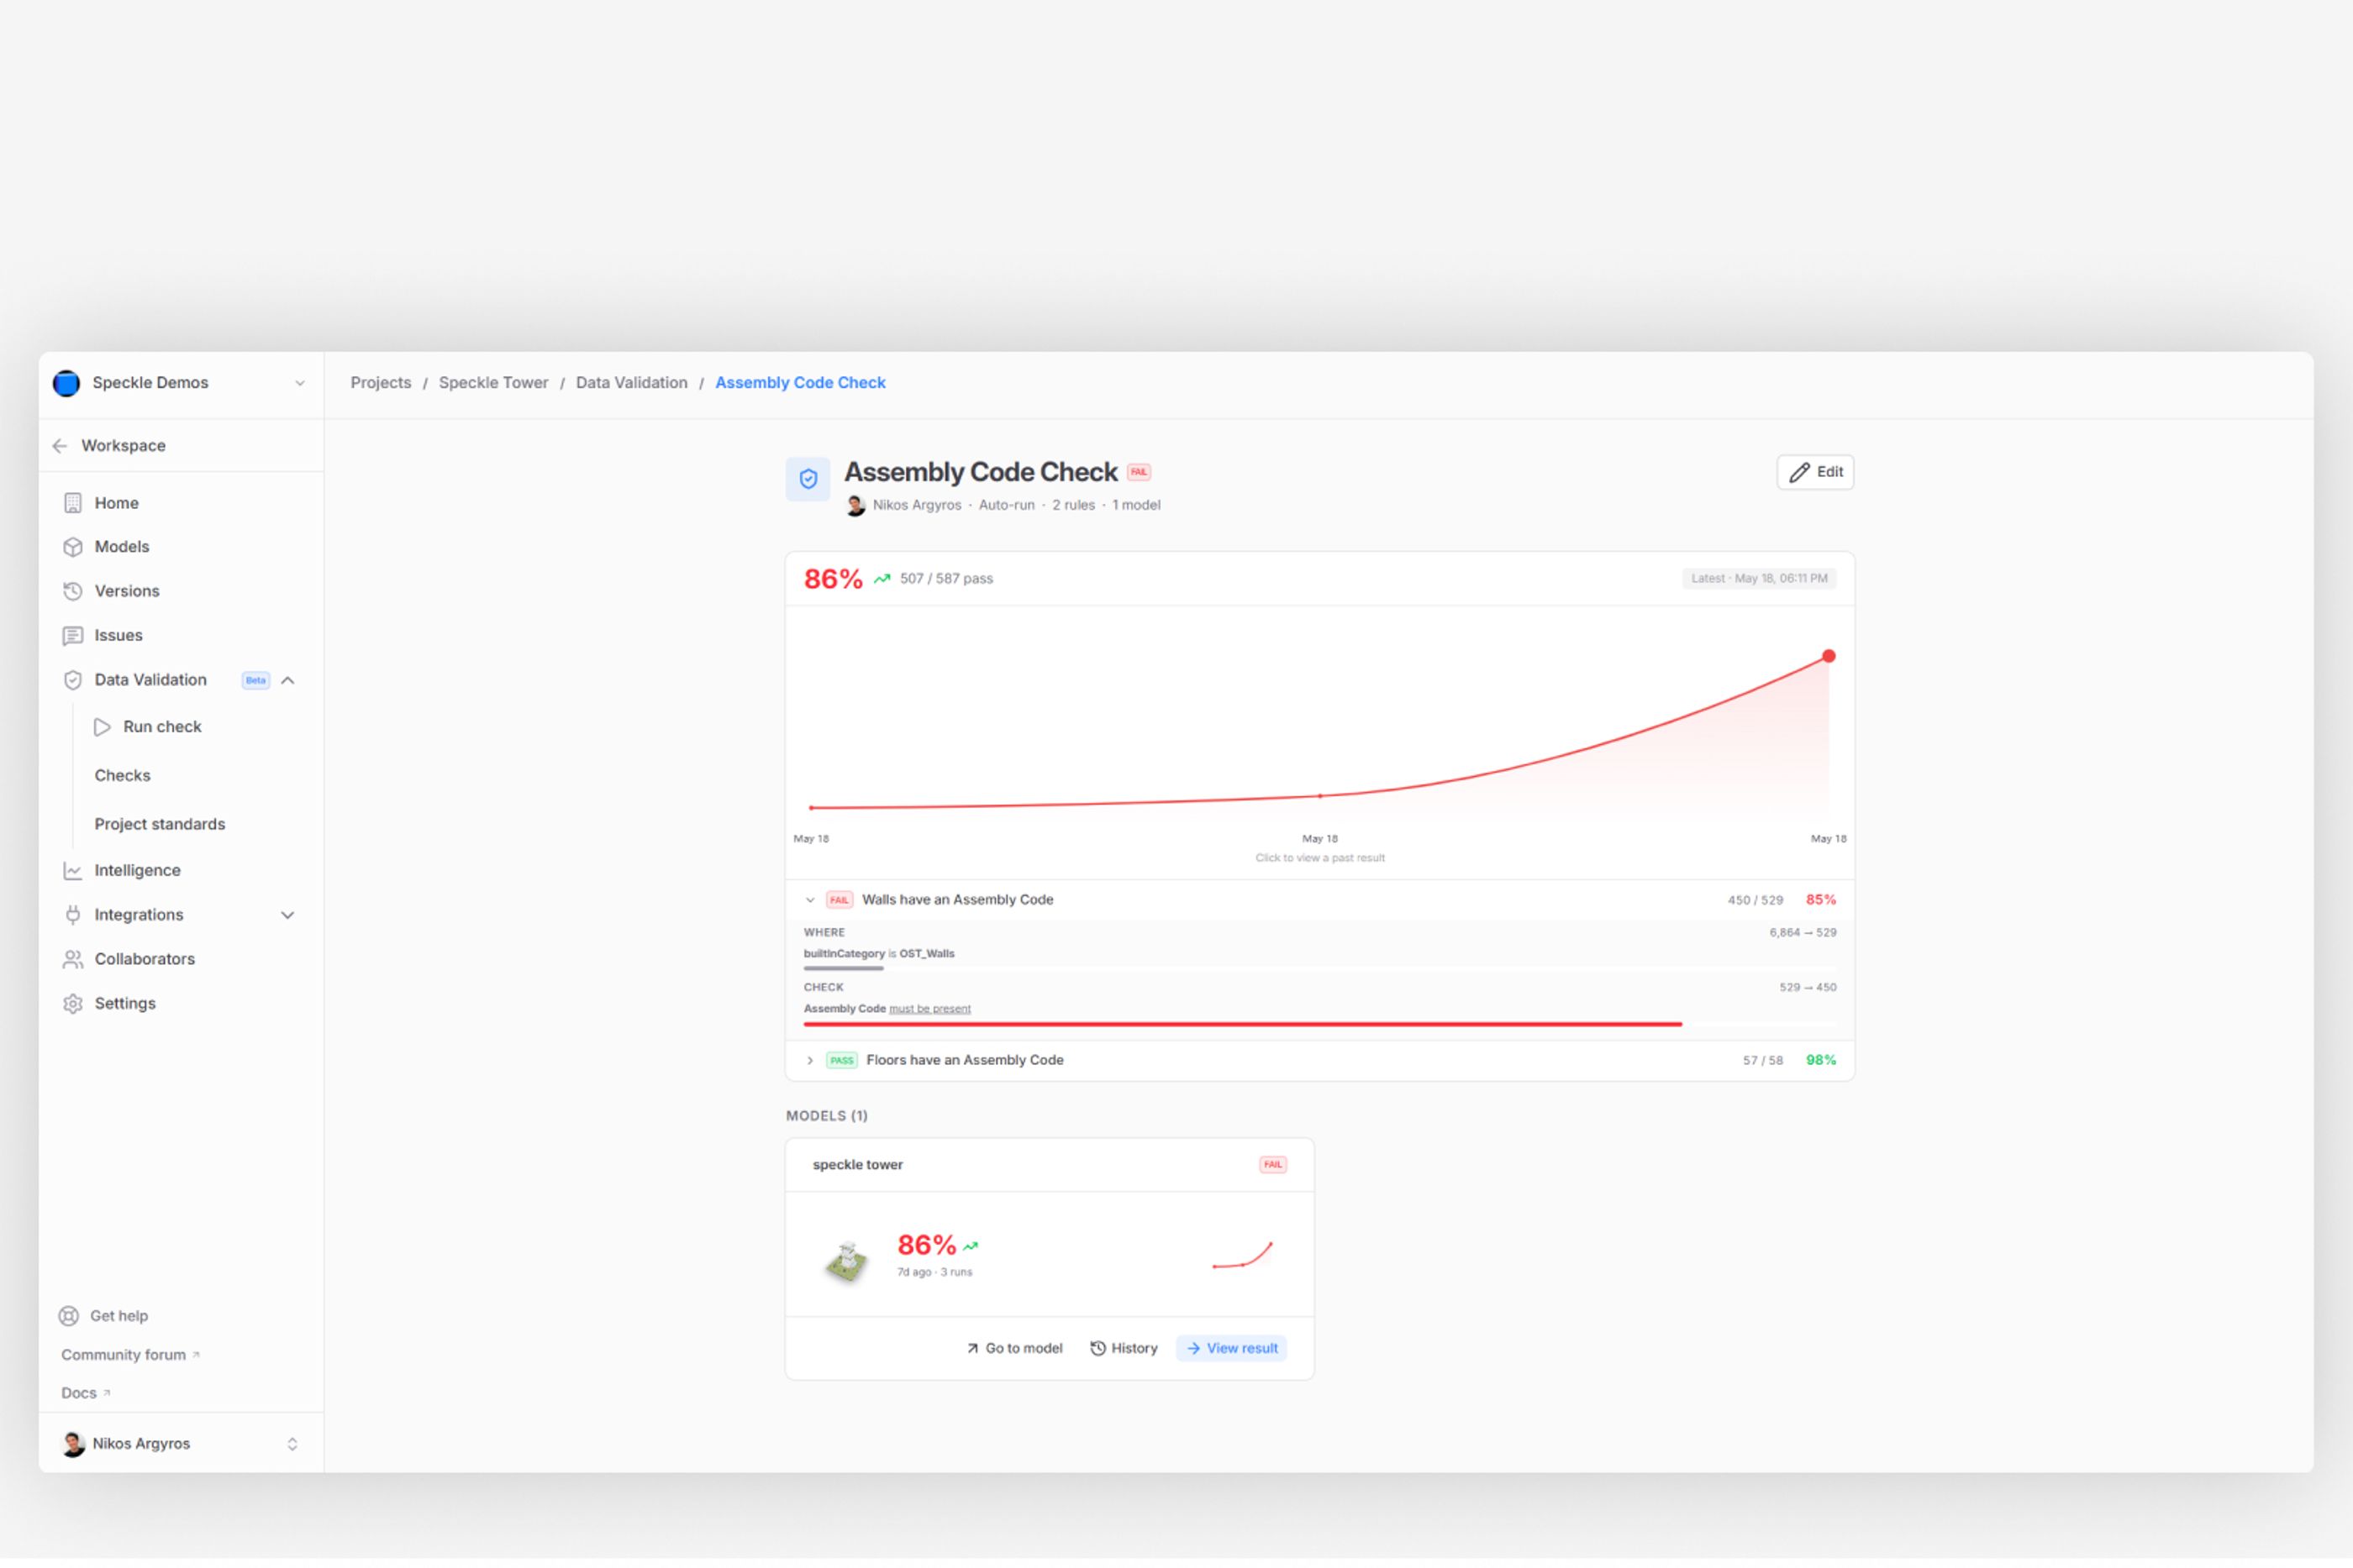Viewport: 2353px width, 1568px height.
Task: Open the Docs link
Action: (x=85, y=1394)
